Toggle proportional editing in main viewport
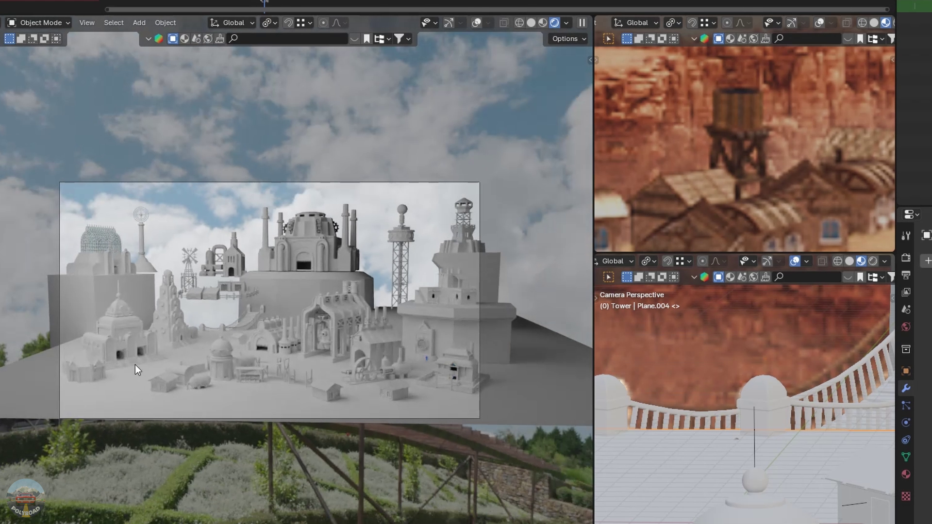 pyautogui.click(x=323, y=23)
